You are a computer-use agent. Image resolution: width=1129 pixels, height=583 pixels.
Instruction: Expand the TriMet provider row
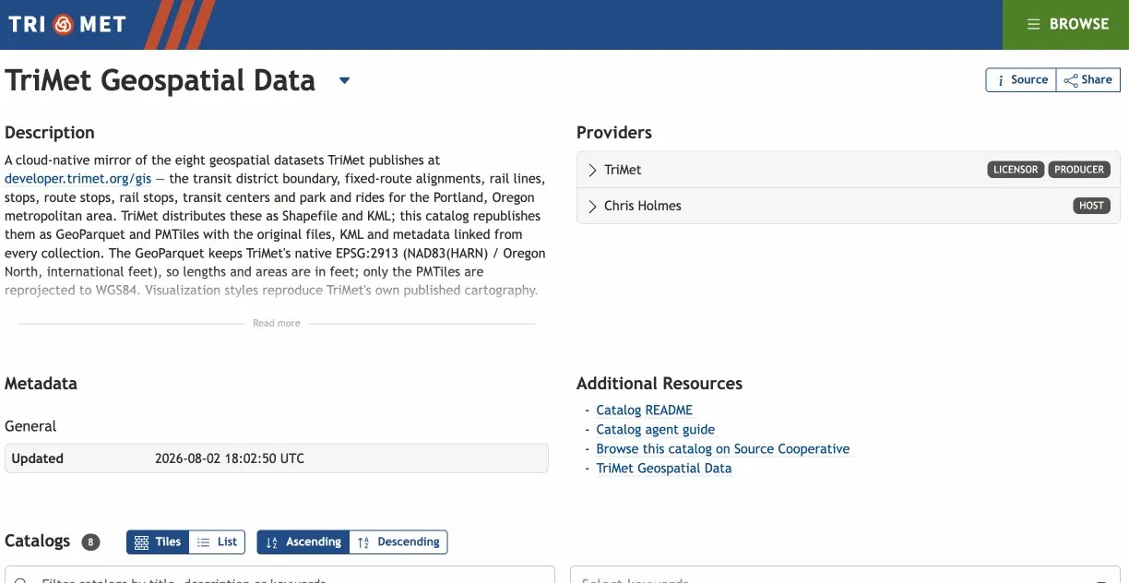click(x=849, y=170)
